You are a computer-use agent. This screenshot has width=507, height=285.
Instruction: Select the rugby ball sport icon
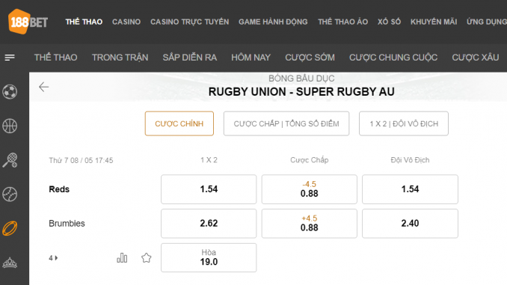(10, 228)
